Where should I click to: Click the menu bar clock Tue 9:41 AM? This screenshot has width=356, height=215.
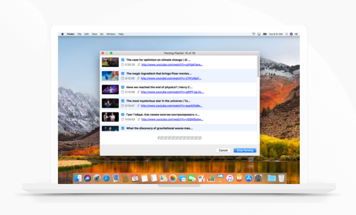tap(276, 34)
